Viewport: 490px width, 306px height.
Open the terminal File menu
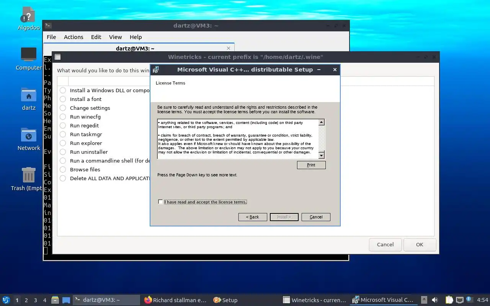pyautogui.click(x=51, y=37)
